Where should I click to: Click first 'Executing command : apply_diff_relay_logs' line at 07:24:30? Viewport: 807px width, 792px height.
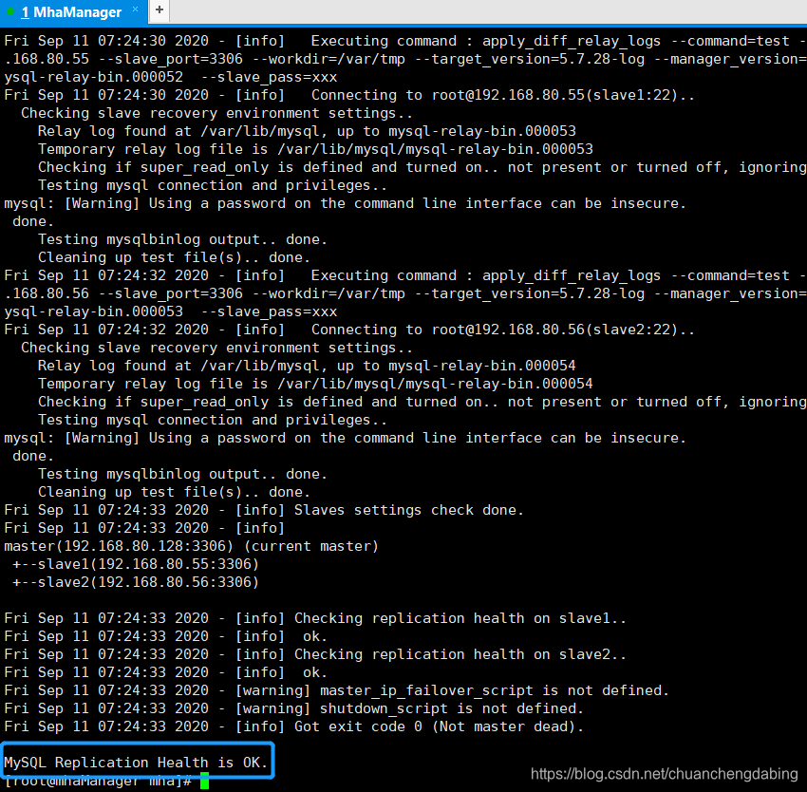click(x=405, y=41)
